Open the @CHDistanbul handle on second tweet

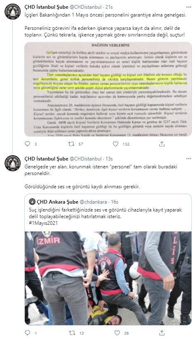(86, 159)
